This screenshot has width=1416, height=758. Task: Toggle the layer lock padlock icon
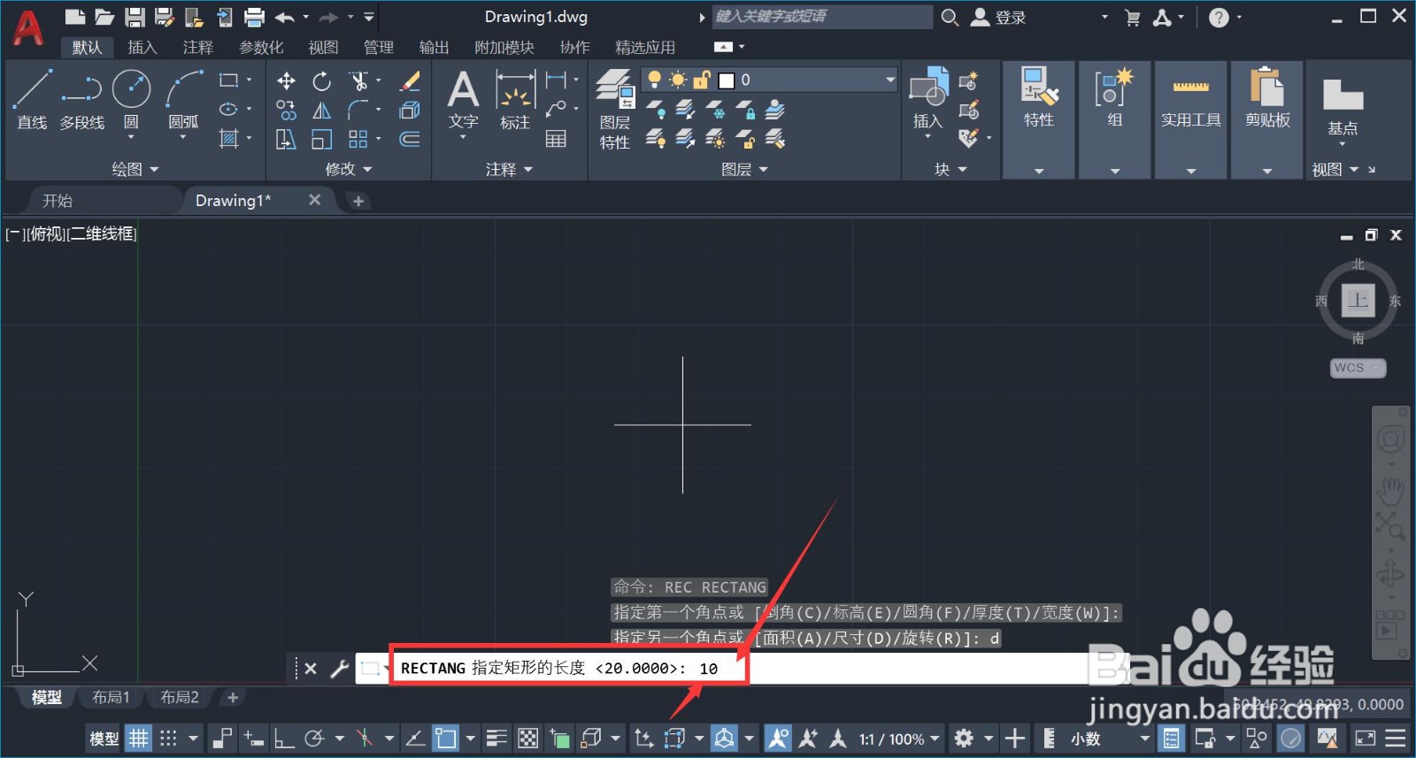(702, 80)
